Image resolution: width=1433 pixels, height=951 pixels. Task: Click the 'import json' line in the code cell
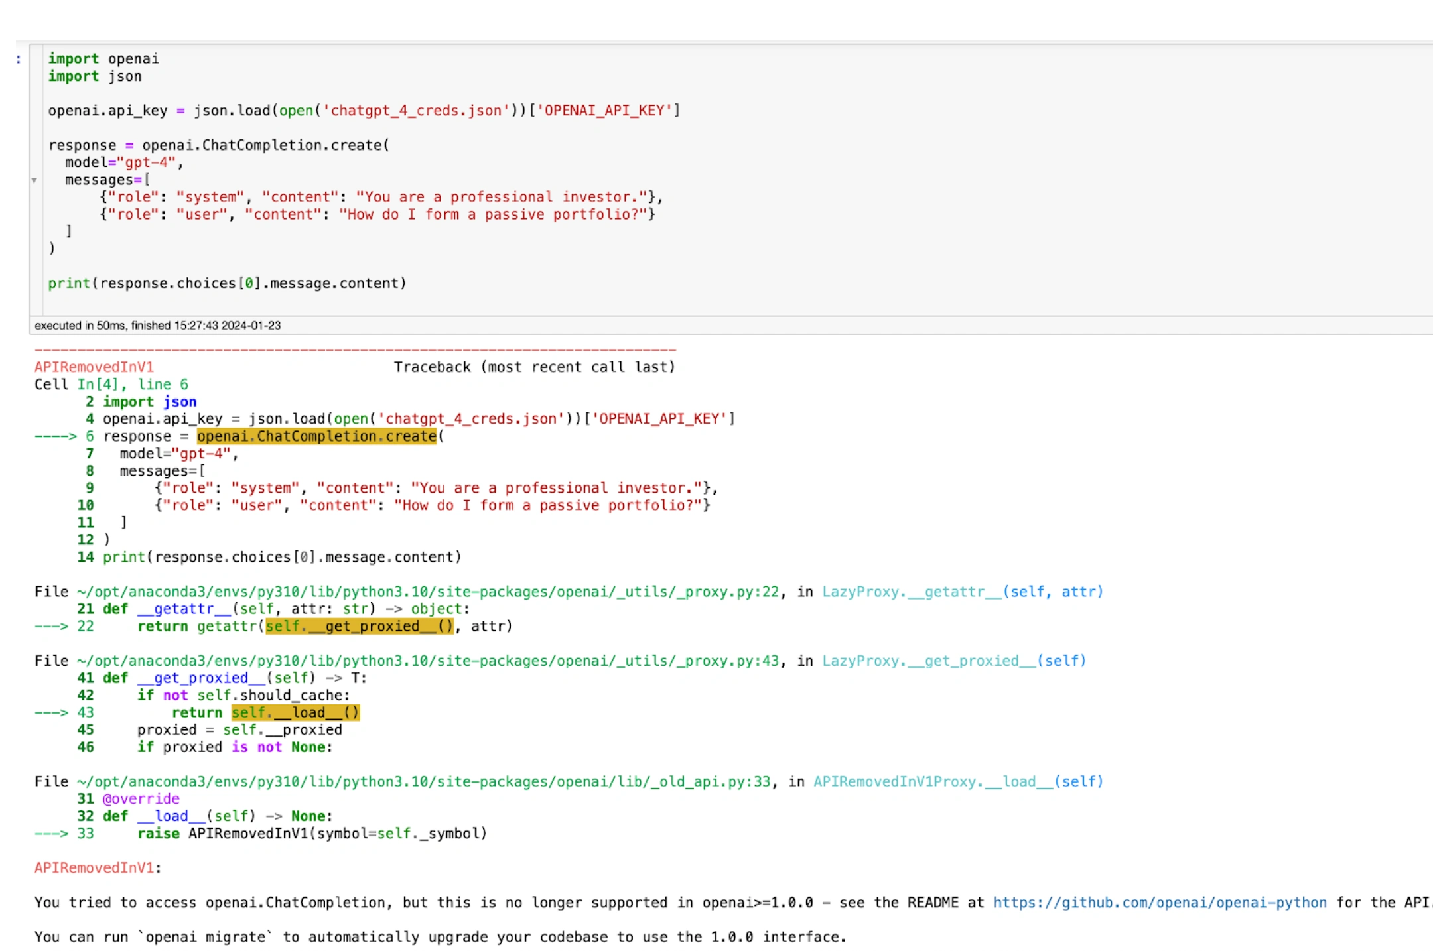click(x=95, y=76)
